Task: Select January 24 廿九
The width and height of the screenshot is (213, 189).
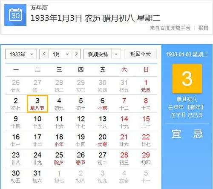Action: coord(37,158)
